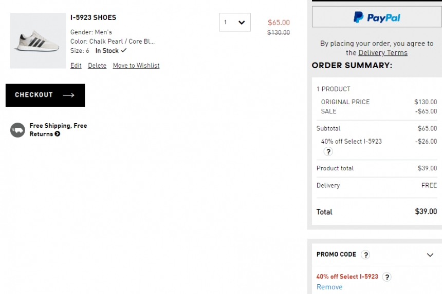Click the quantity dropdown arrow
Screen dimensions: 442x294
(x=242, y=23)
